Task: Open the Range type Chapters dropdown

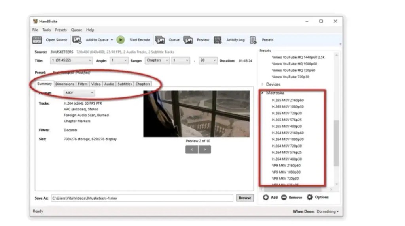Action: click(157, 61)
